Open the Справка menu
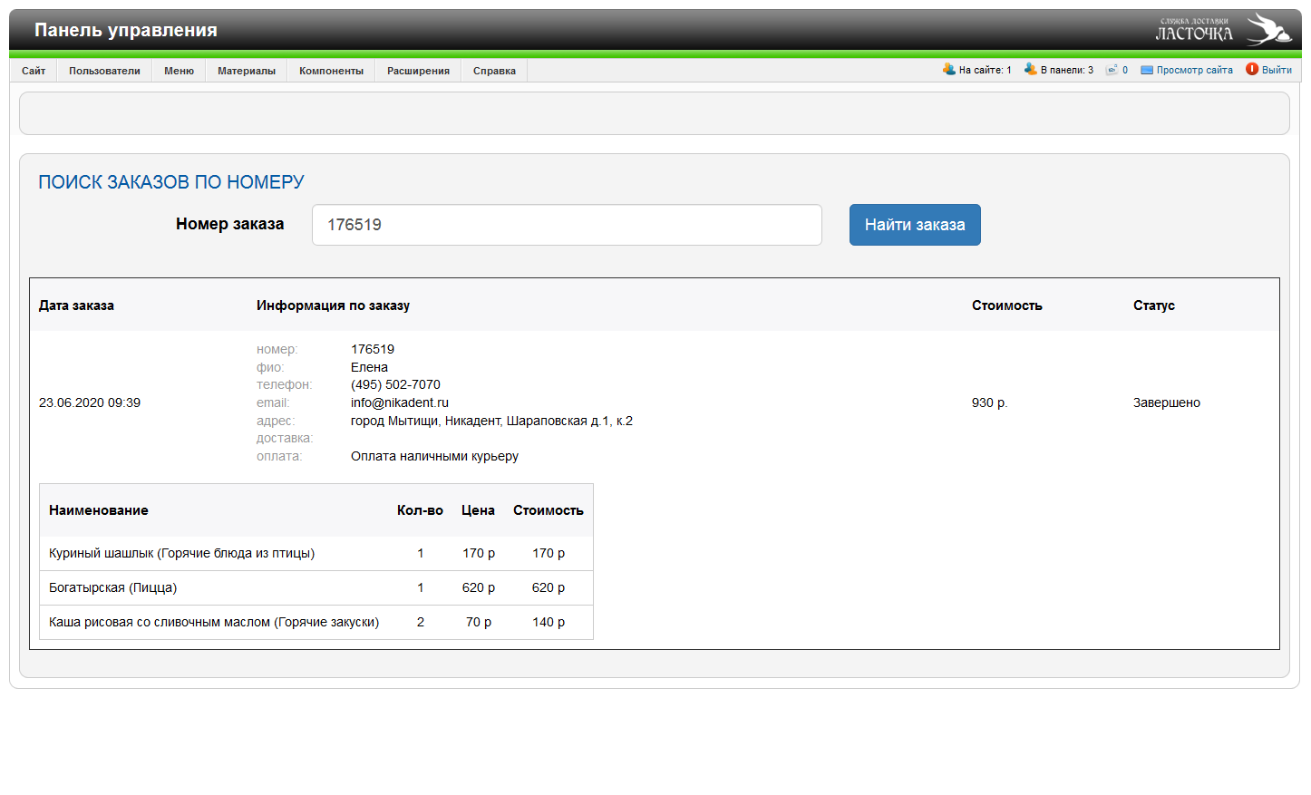This screenshot has height=795, width=1311. coord(494,71)
